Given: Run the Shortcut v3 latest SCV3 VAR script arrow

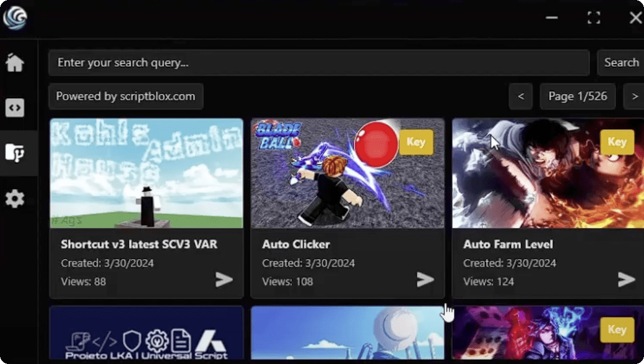Looking at the screenshot, I should point(224,279).
